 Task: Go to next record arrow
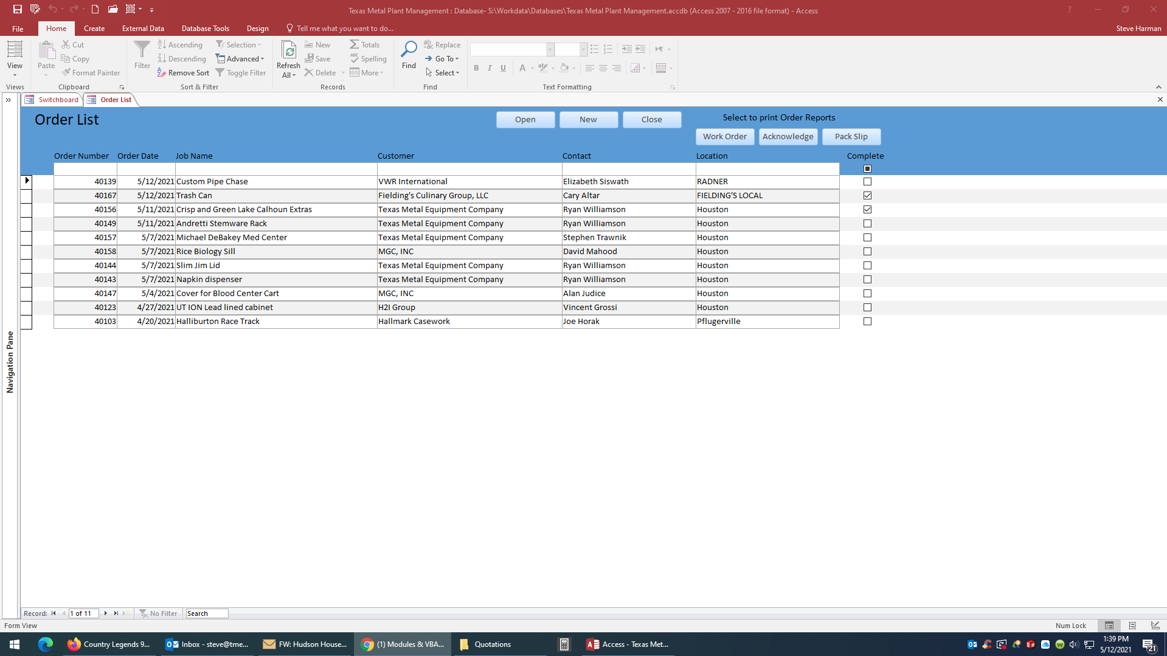(x=105, y=613)
